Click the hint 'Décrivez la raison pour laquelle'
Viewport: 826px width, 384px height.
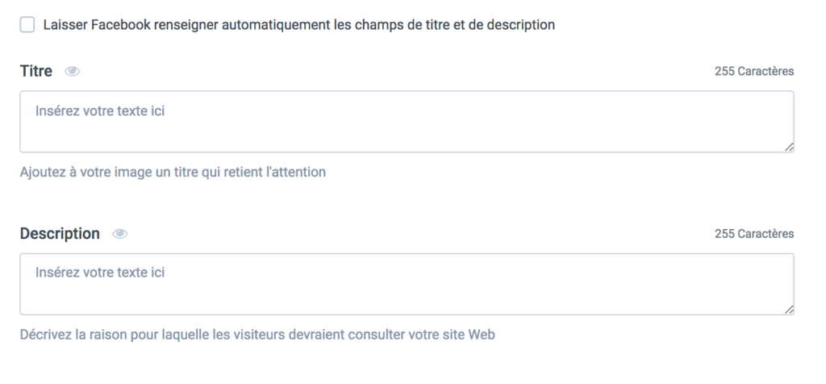pyautogui.click(x=257, y=335)
